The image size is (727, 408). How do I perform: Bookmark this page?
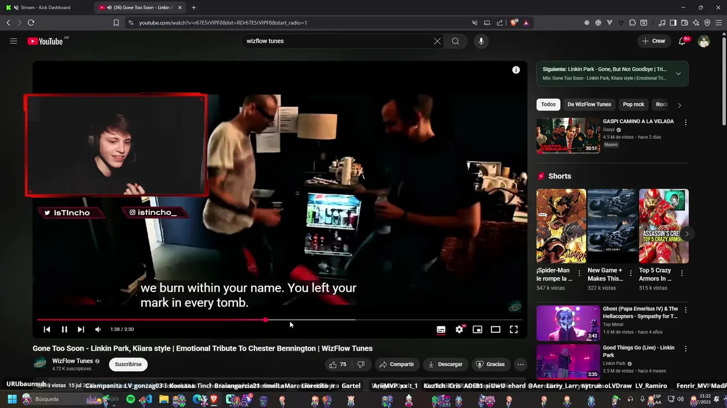[x=116, y=23]
